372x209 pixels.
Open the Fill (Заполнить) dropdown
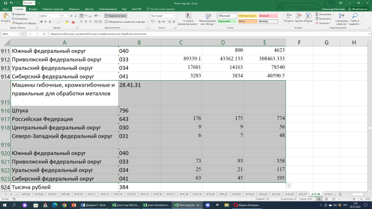pos(323,19)
